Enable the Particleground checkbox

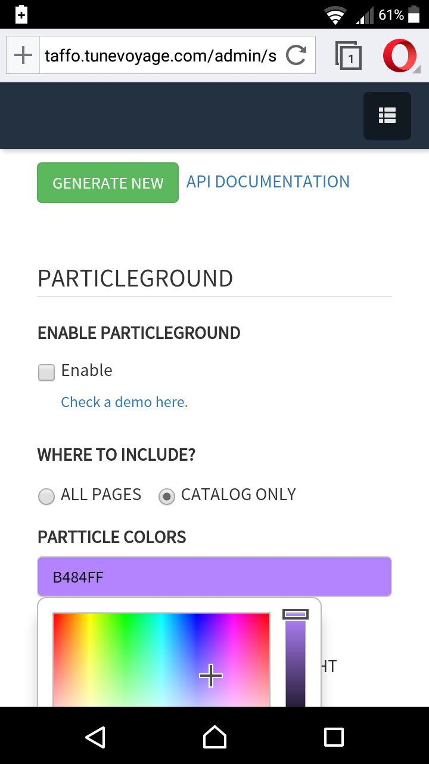coord(46,372)
